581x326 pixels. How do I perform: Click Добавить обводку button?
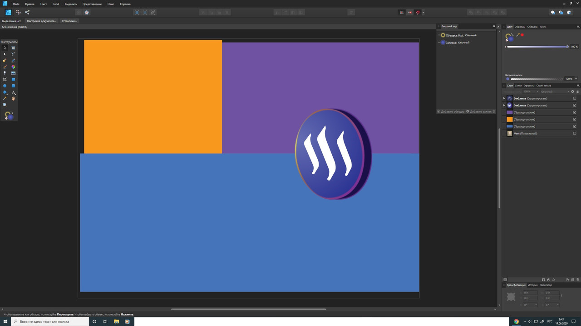coord(451,111)
